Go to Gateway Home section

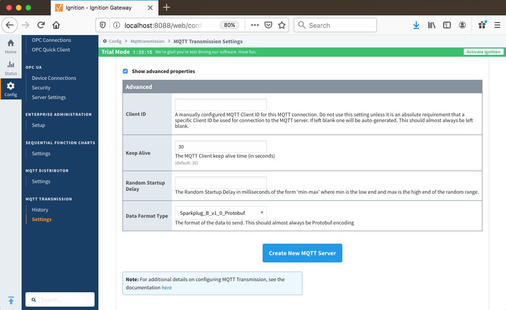pyautogui.click(x=11, y=46)
